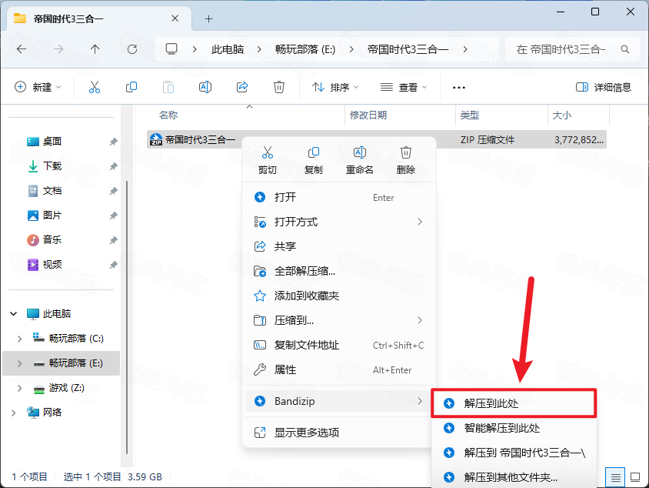Select 剪切 in the context menu
The width and height of the screenshot is (649, 488).
tap(268, 160)
